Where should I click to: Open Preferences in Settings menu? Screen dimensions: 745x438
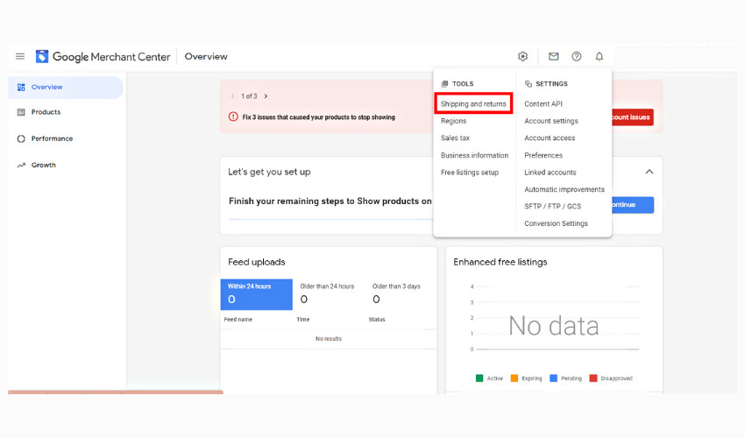point(543,155)
